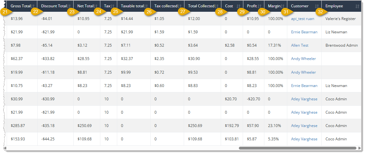Select discount cell -$33.82

click(x=48, y=59)
